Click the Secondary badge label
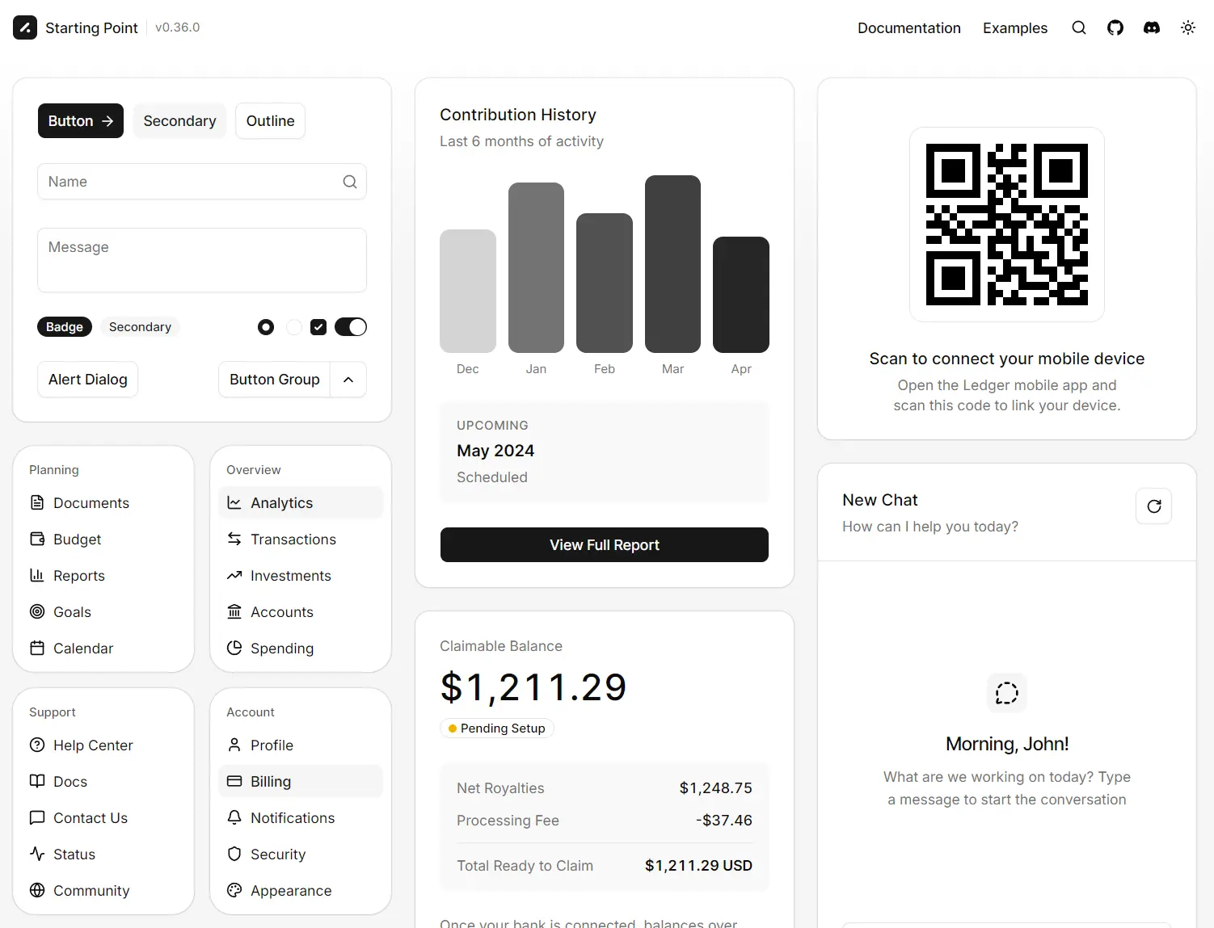Screen dimensions: 1214x928 tap(140, 327)
